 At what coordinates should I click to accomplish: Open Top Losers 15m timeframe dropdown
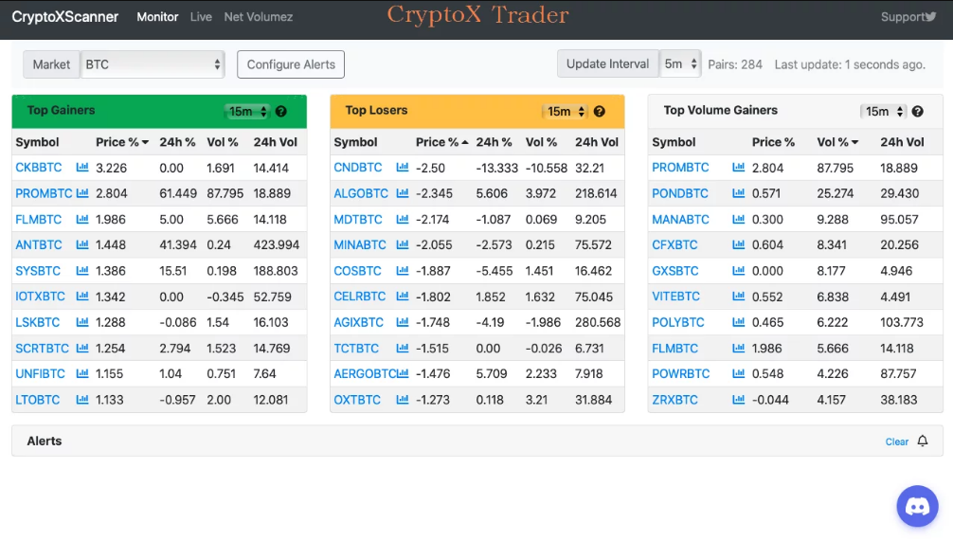coord(565,111)
